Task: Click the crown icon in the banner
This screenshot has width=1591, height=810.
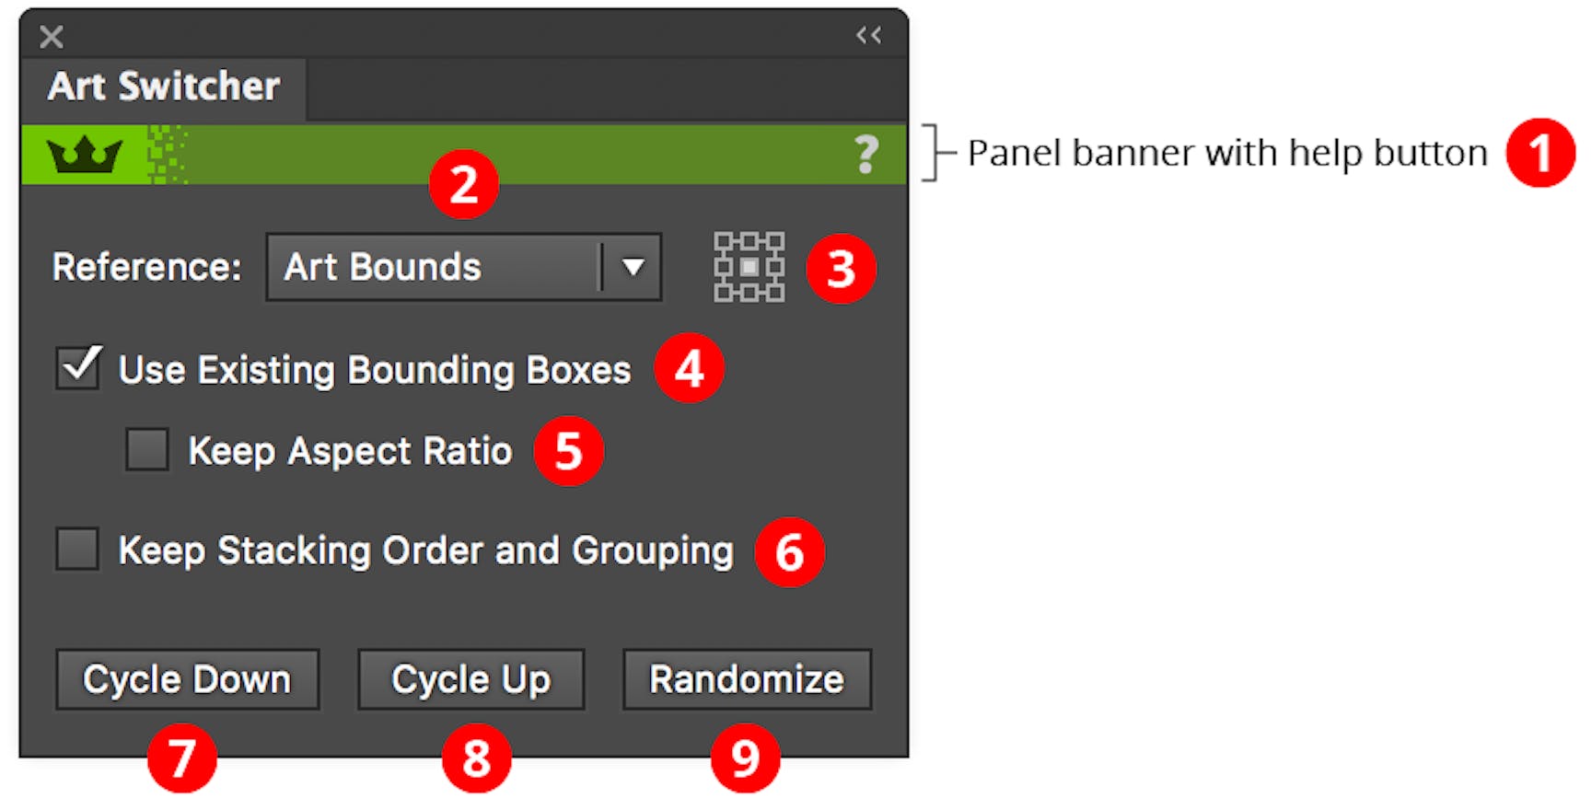Action: [x=84, y=153]
